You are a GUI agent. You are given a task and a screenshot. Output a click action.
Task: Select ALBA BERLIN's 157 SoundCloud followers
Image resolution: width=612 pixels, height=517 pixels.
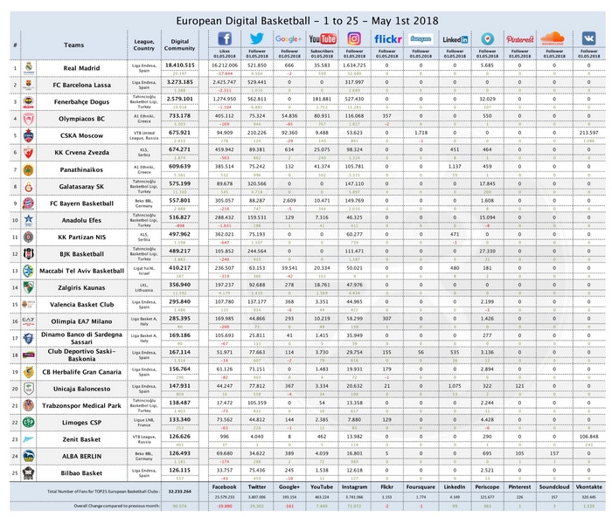554,453
